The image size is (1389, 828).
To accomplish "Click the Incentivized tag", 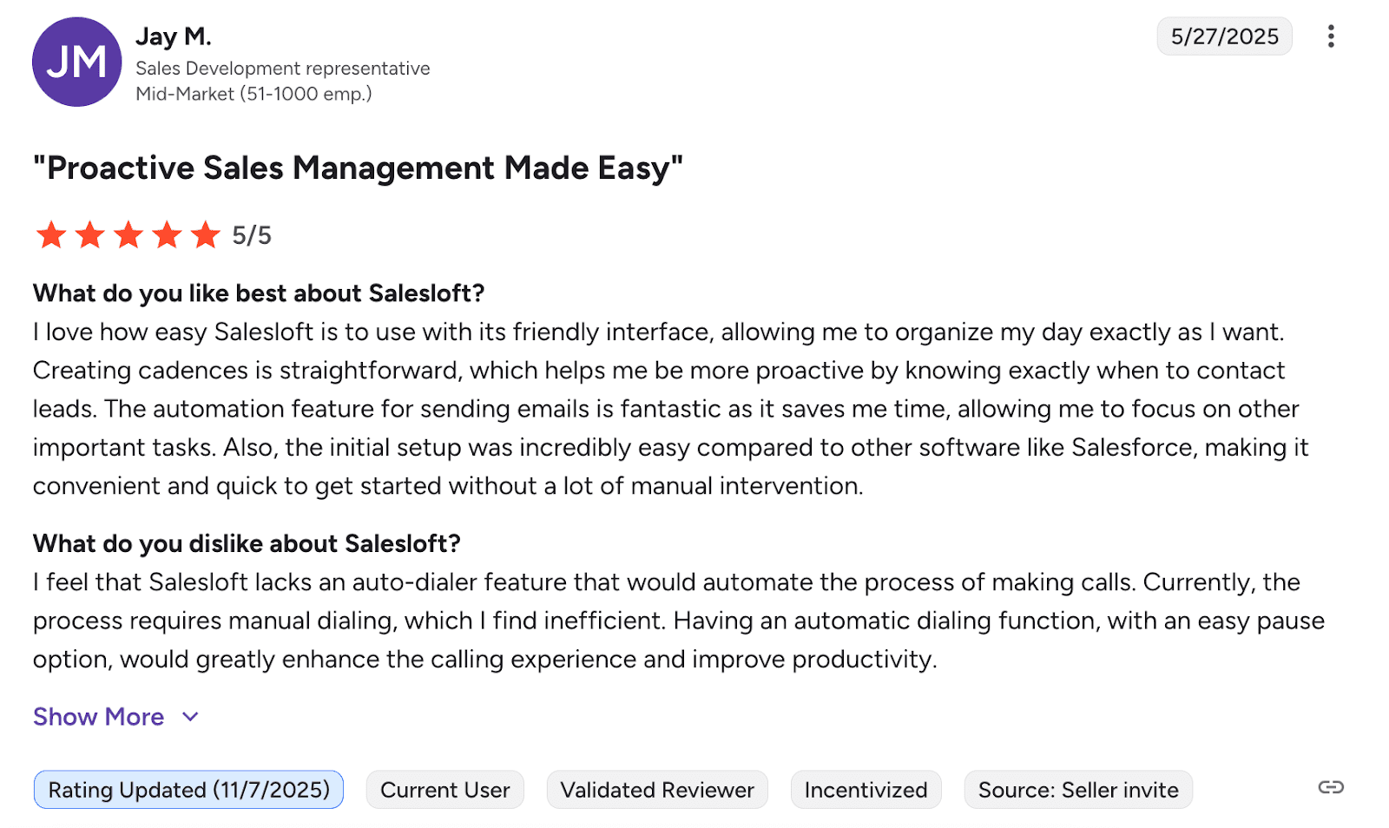I will click(866, 790).
